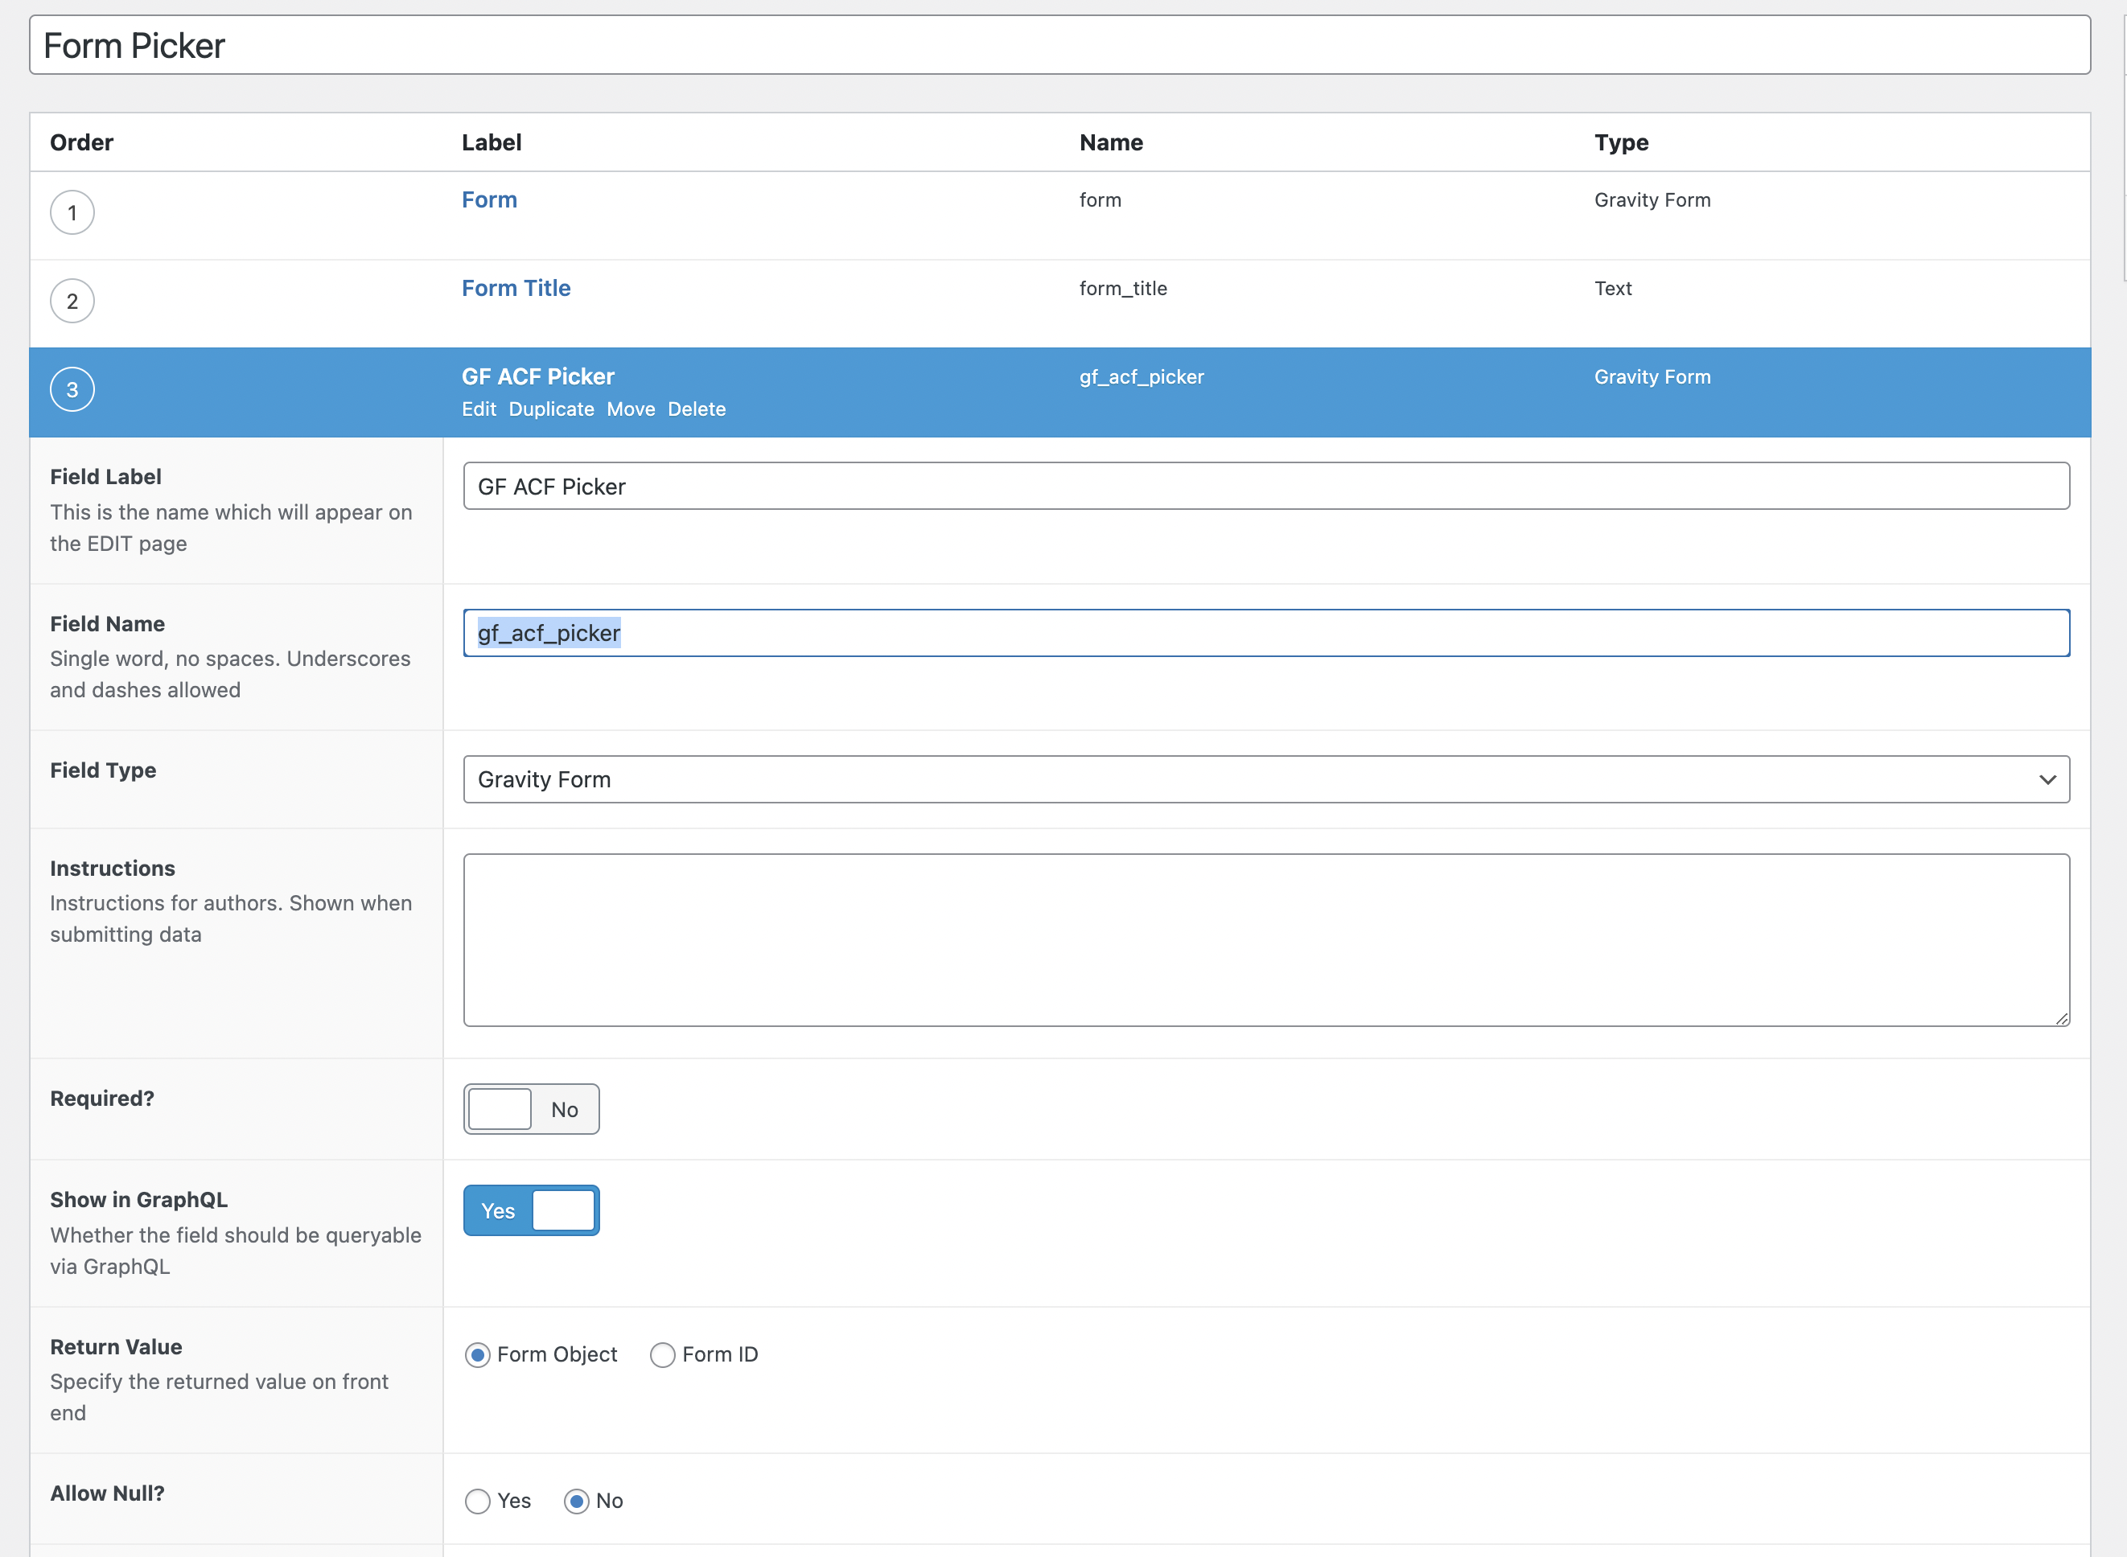The height and width of the screenshot is (1557, 2127).
Task: Open the Form field link
Action: (x=489, y=199)
